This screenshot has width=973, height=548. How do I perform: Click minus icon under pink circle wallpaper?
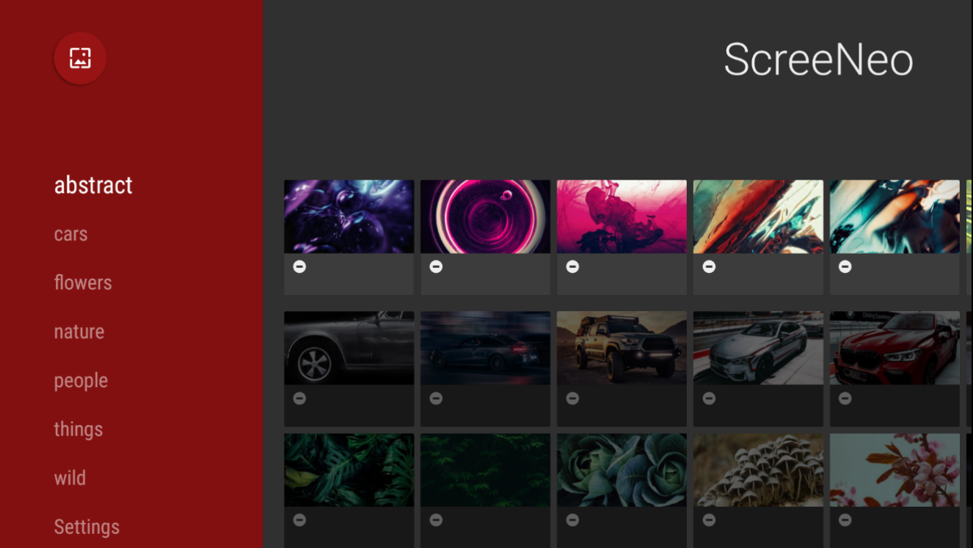coord(436,267)
